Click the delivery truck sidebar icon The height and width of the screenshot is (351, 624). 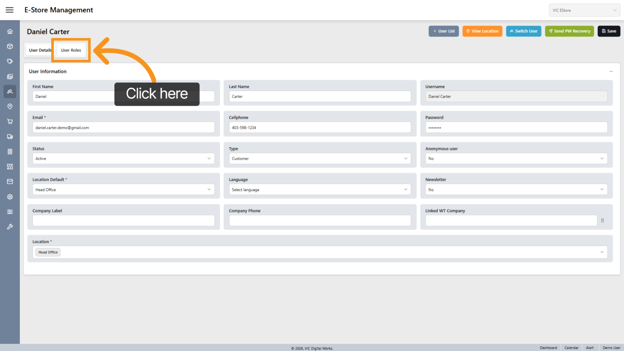coord(10,137)
